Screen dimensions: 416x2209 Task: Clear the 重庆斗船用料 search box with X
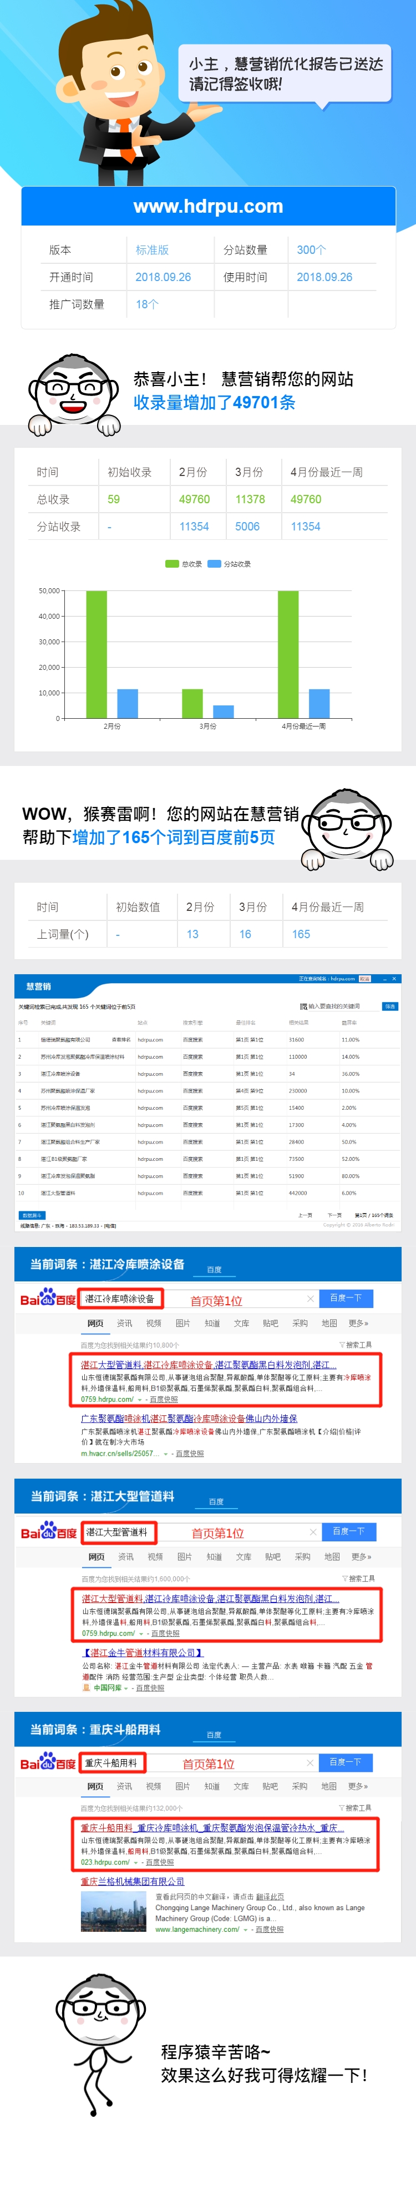(x=310, y=1762)
